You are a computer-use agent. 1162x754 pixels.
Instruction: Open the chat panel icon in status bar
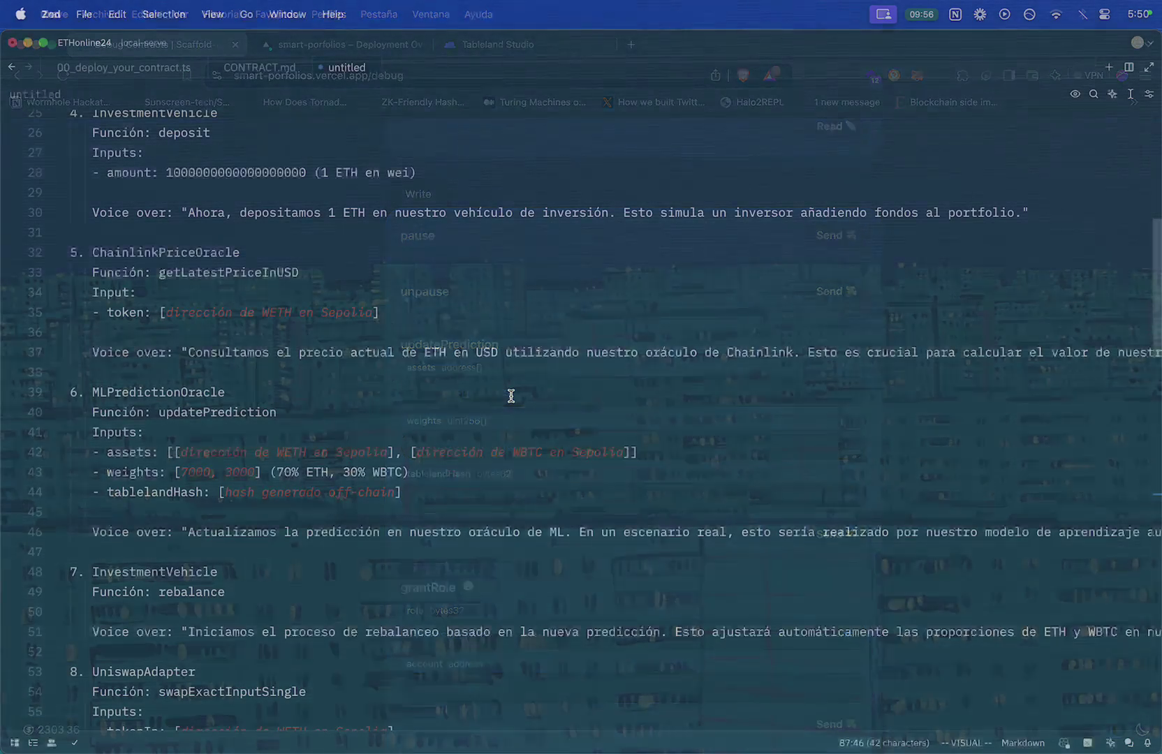[1128, 743]
